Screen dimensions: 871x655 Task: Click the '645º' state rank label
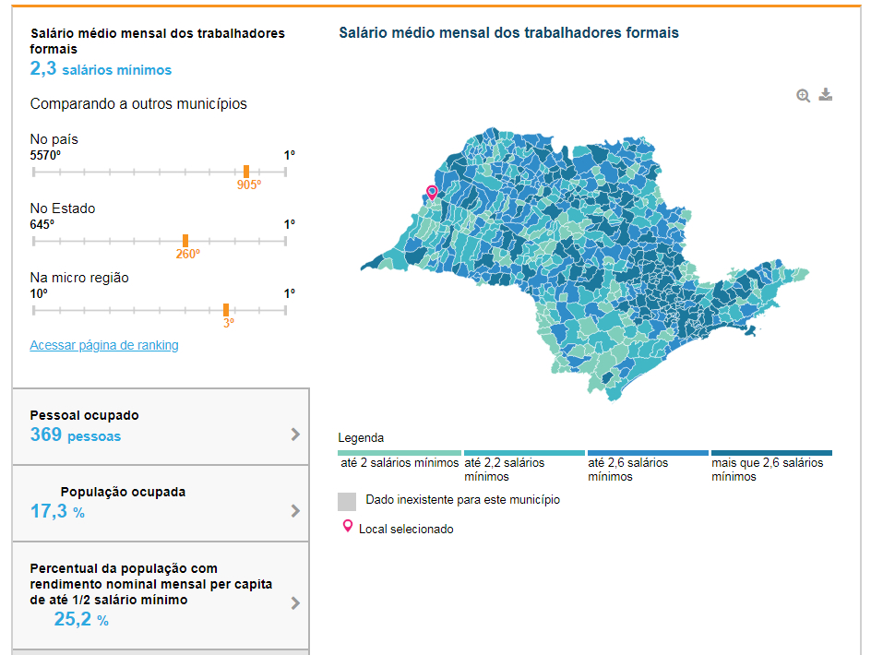tap(42, 224)
